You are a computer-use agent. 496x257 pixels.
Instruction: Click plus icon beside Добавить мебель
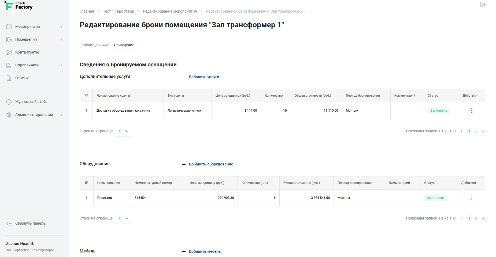pyautogui.click(x=184, y=252)
